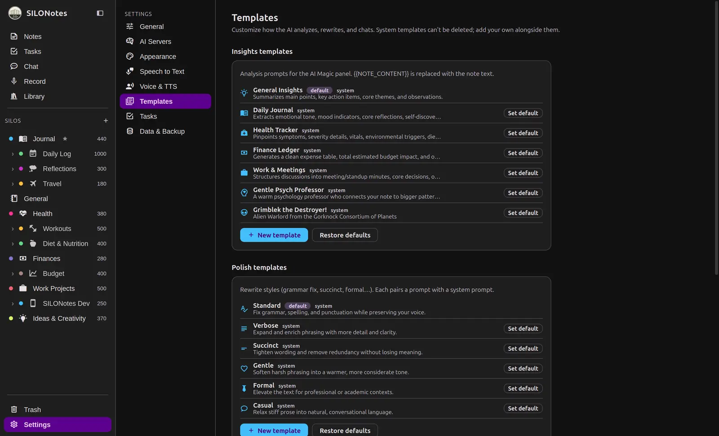719x436 pixels.
Task: Set Grimblek the Destroyer as default
Action: point(523,213)
